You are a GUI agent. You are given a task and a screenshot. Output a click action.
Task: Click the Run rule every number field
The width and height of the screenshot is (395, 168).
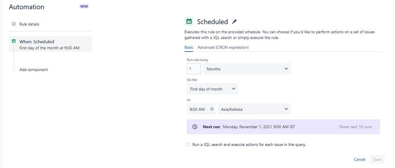194,69
